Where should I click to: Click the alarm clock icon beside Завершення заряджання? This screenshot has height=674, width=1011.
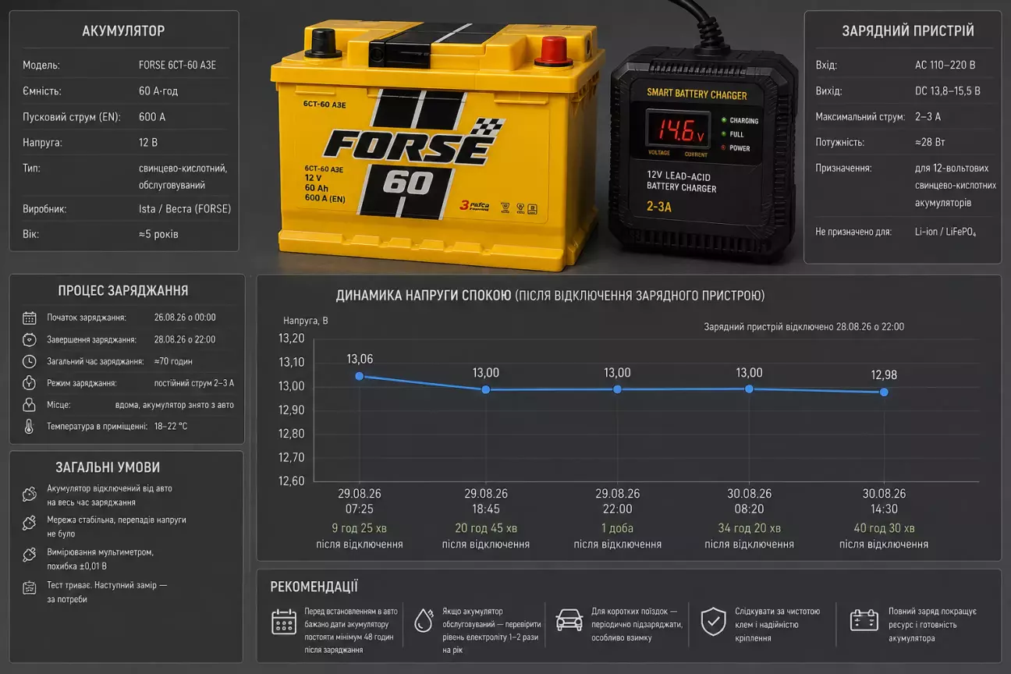30,339
